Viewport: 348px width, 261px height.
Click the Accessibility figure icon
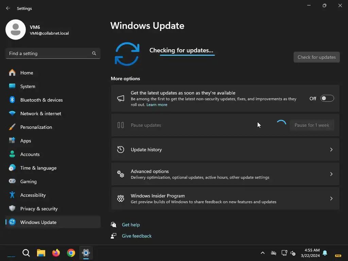click(x=12, y=195)
